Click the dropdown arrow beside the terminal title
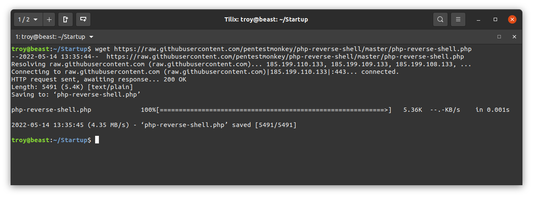The width and height of the screenshot is (533, 197). [x=91, y=37]
